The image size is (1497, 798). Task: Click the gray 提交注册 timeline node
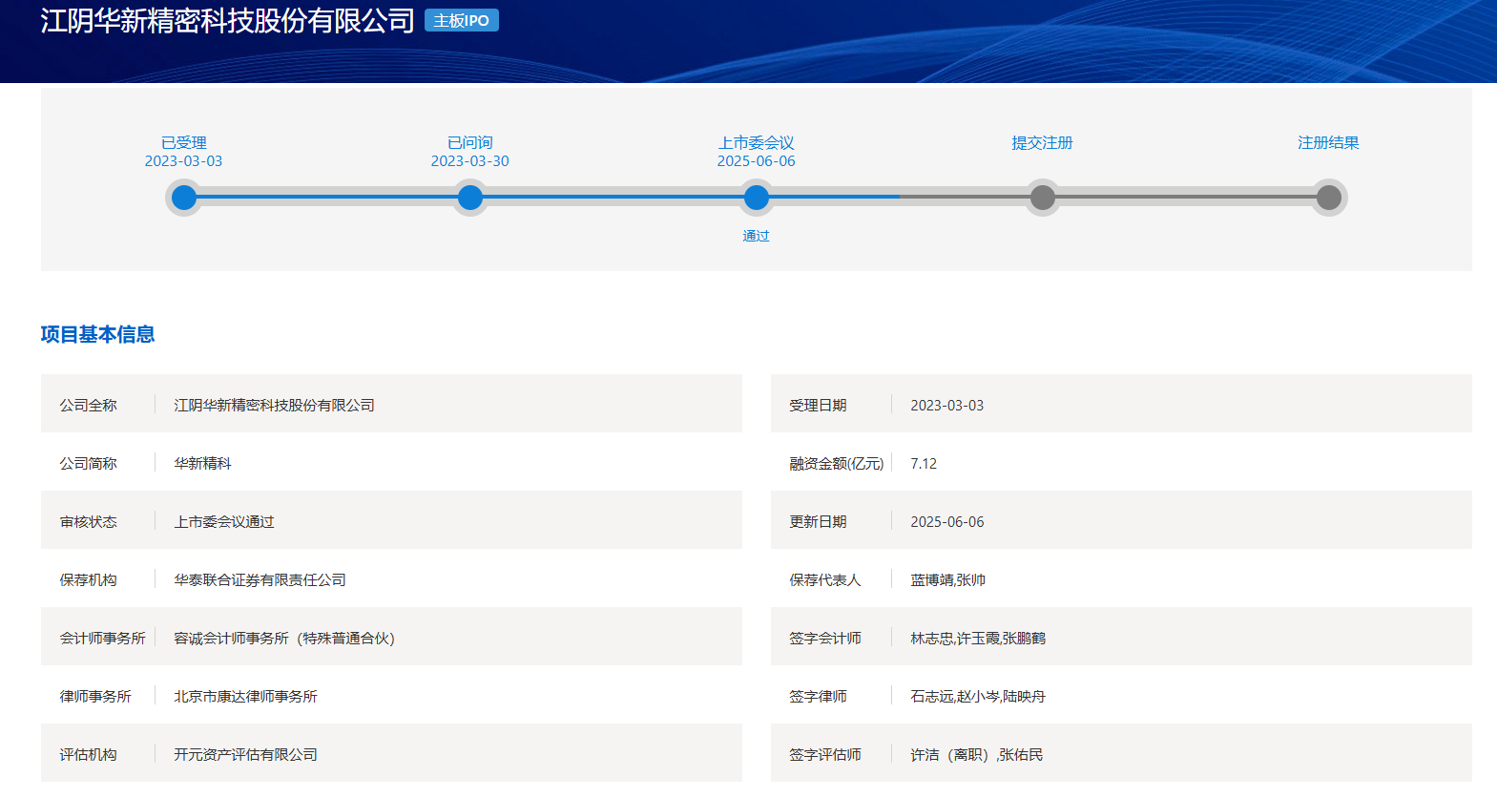1043,198
